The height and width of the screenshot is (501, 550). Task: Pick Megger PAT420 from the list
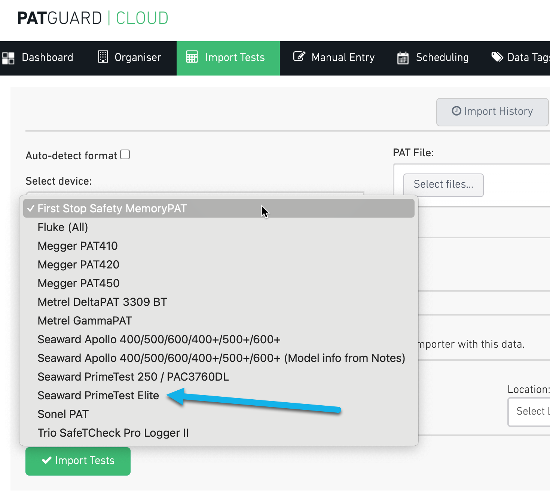(x=219, y=264)
